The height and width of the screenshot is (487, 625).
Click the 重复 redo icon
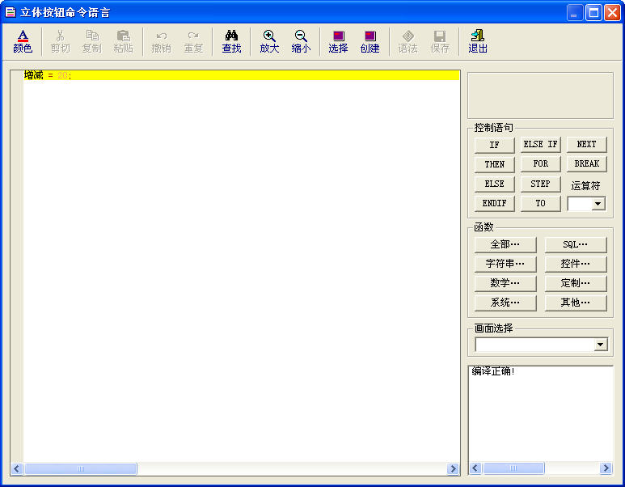point(193,41)
